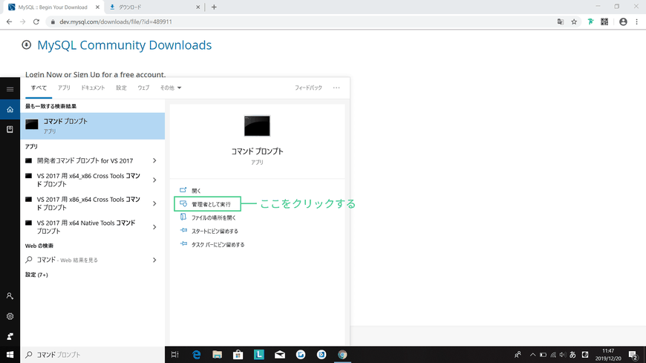Expand 開発者コマンド プロンプト for VS 2017 arrow
646x363 pixels.
(x=154, y=160)
